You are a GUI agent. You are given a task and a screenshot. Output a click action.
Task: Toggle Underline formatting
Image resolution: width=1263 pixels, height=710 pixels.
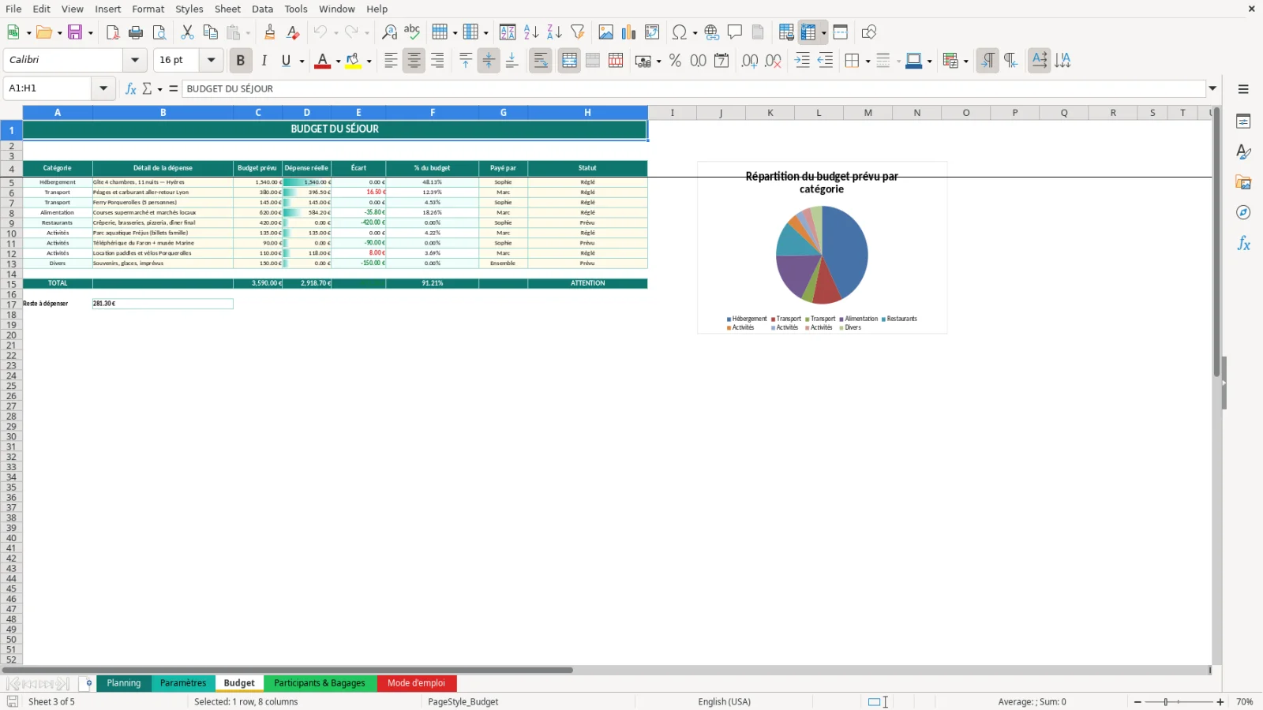coord(286,61)
